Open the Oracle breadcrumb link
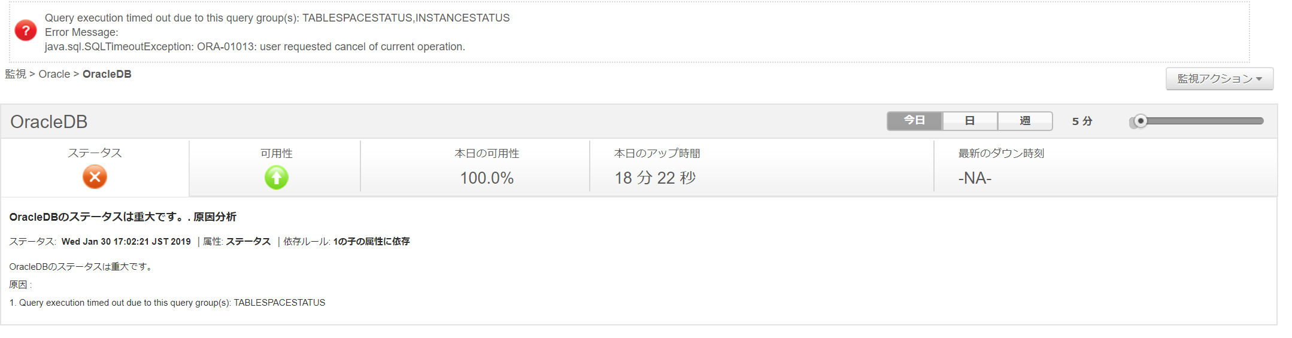The width and height of the screenshot is (1292, 338). pos(54,74)
